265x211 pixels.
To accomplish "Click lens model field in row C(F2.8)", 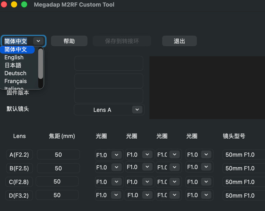I will click(244, 182).
